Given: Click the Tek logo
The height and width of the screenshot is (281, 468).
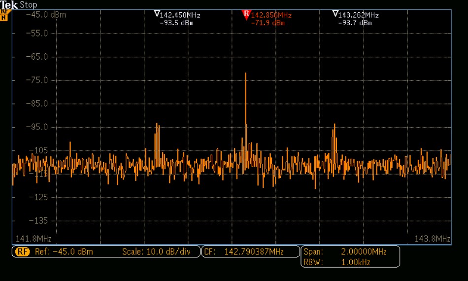Looking at the screenshot, I should pyautogui.click(x=9, y=5).
